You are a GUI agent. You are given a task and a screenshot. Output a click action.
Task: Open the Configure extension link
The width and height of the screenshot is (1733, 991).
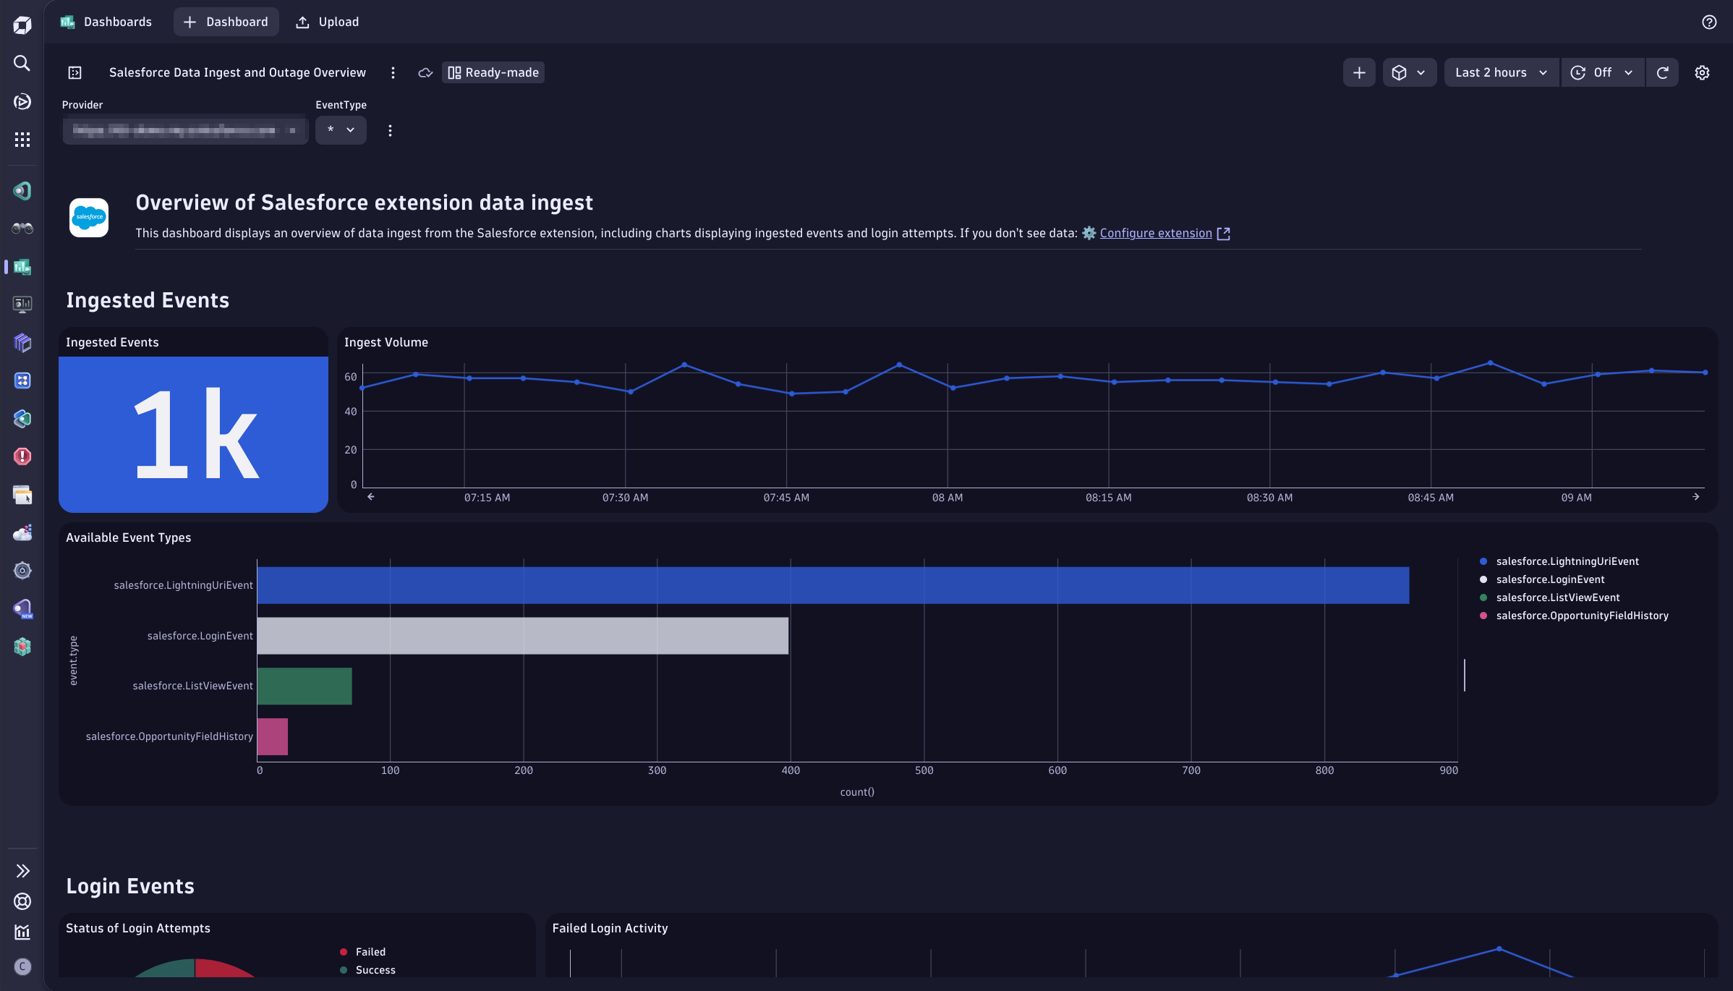click(x=1156, y=233)
